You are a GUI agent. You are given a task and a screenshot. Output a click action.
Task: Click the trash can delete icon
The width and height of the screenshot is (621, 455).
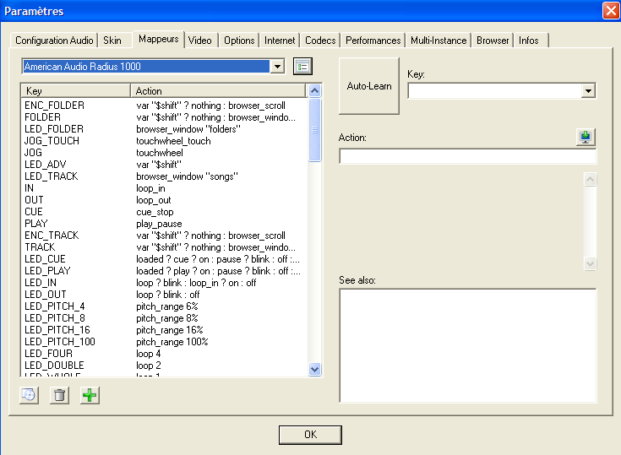coord(59,395)
